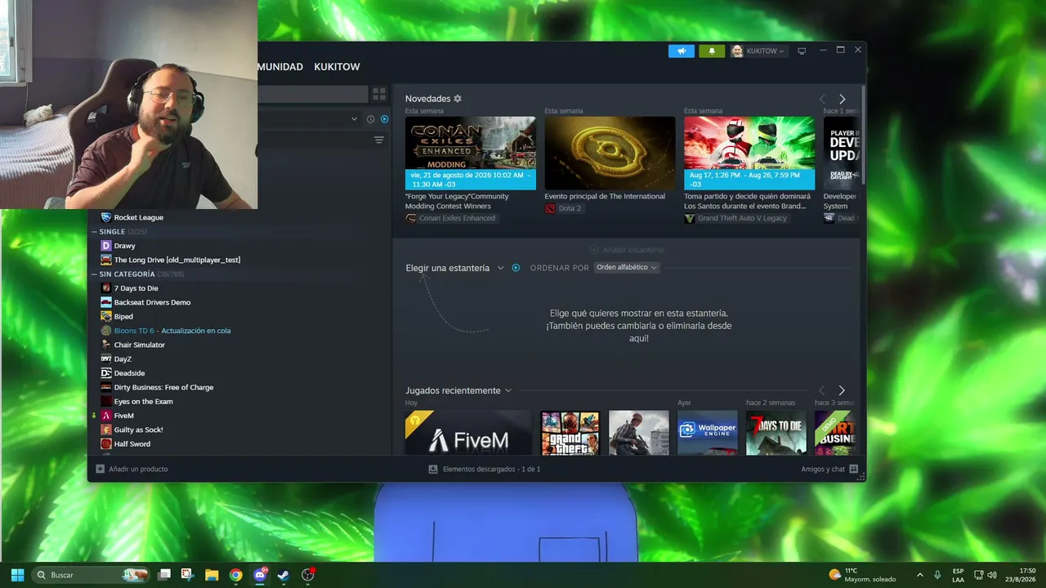Image resolution: width=1046 pixels, height=588 pixels.
Task: Go to next Novedades news page
Action: (x=843, y=99)
